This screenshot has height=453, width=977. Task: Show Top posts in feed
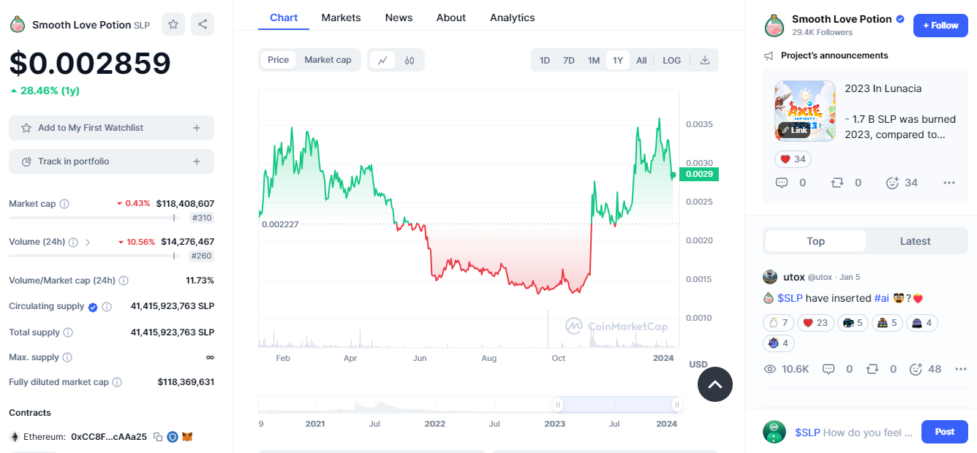point(815,241)
